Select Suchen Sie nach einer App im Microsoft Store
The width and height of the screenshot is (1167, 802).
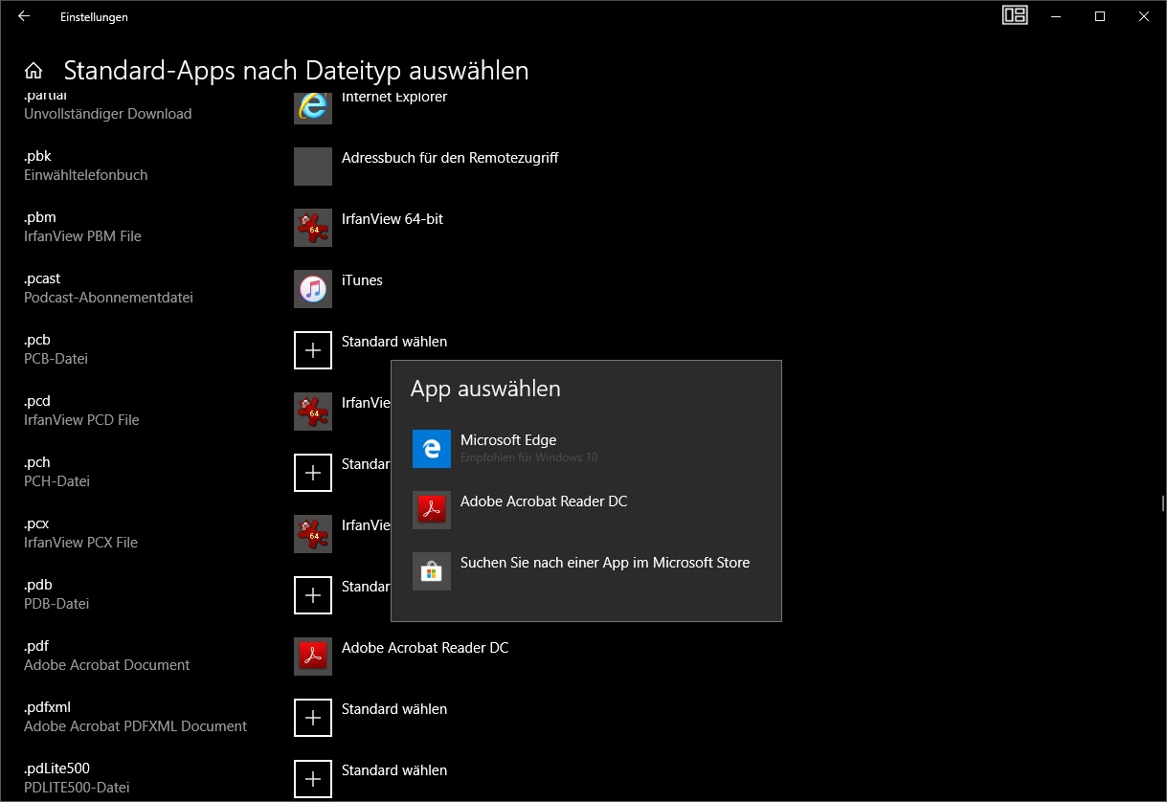point(586,571)
